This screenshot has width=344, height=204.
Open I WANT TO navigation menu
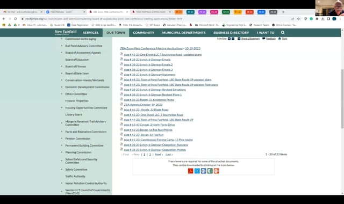tap(266, 33)
